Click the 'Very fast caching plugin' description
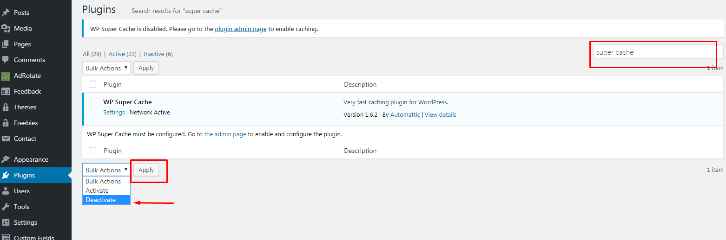726x240 pixels. [396, 102]
